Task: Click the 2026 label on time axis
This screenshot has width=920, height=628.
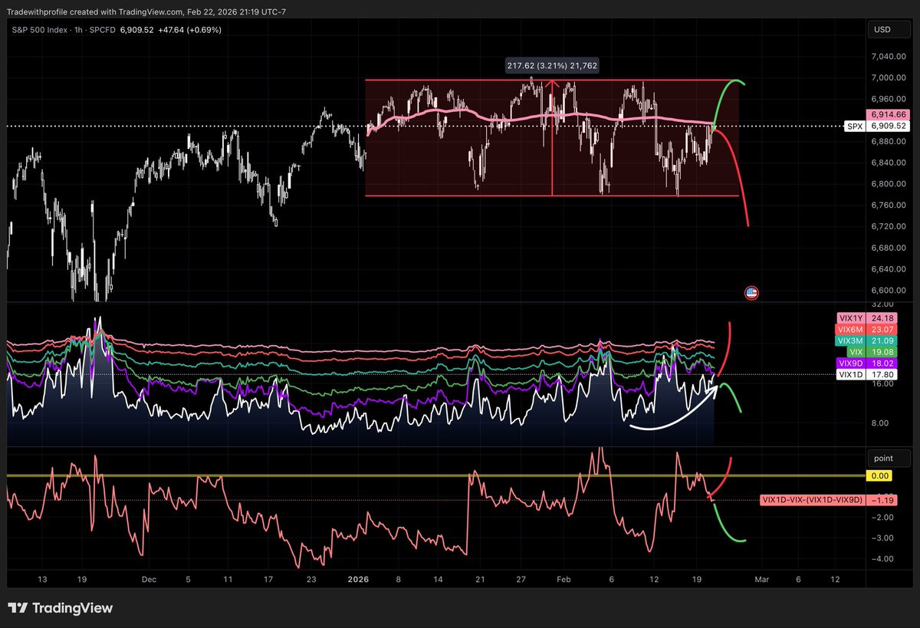Action: point(360,579)
